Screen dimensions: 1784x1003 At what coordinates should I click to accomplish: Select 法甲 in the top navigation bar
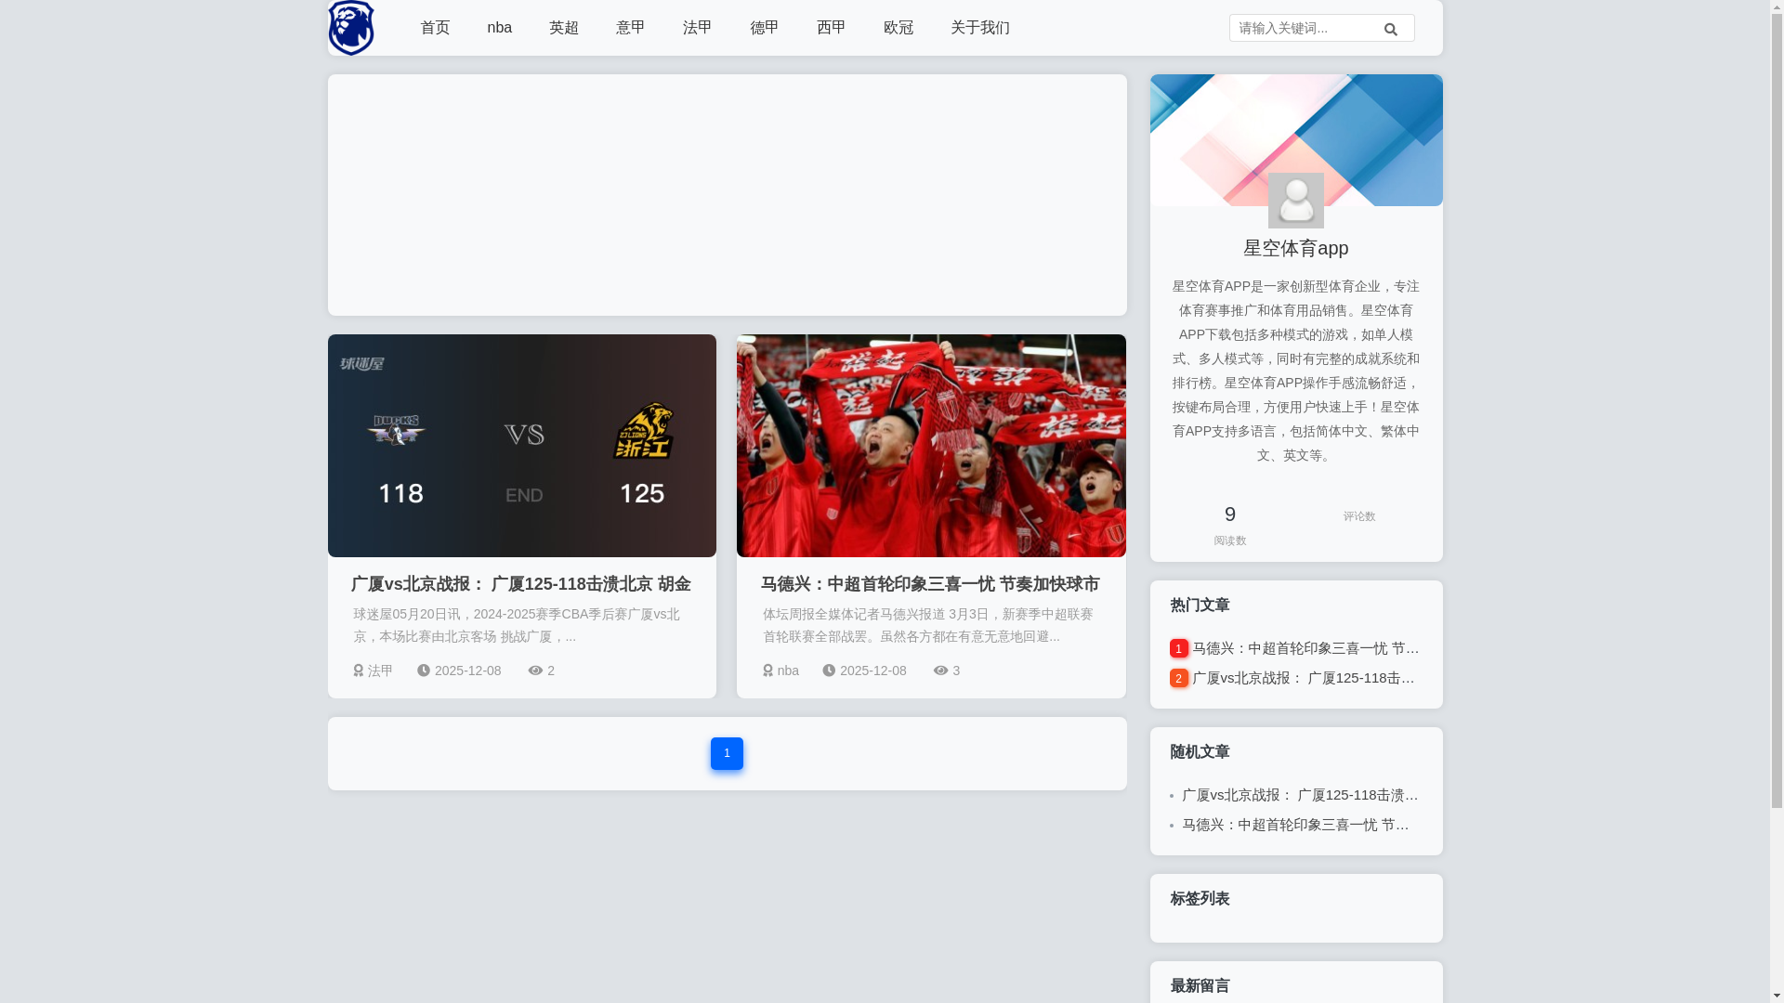698,28
